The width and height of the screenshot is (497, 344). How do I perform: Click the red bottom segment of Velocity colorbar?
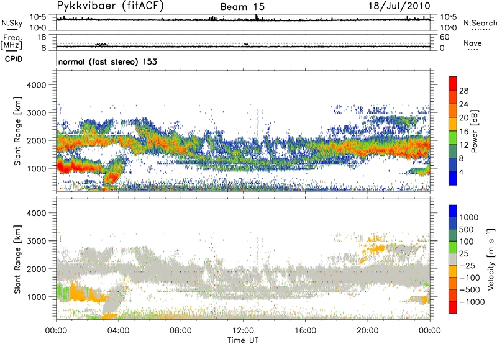pos(453,307)
